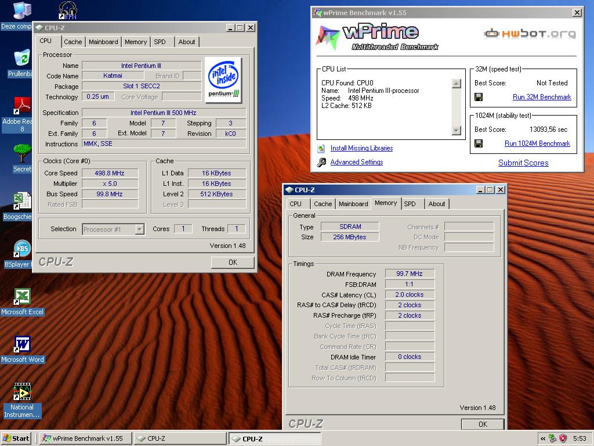Click the taskbar clock showing 5:53

pyautogui.click(x=579, y=438)
